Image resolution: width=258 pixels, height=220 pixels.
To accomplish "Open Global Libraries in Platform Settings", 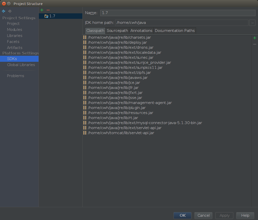I will click(x=21, y=65).
